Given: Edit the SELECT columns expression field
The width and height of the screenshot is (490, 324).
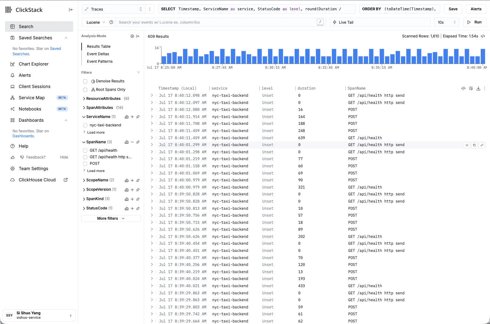Looking at the screenshot, I should click(257, 9).
